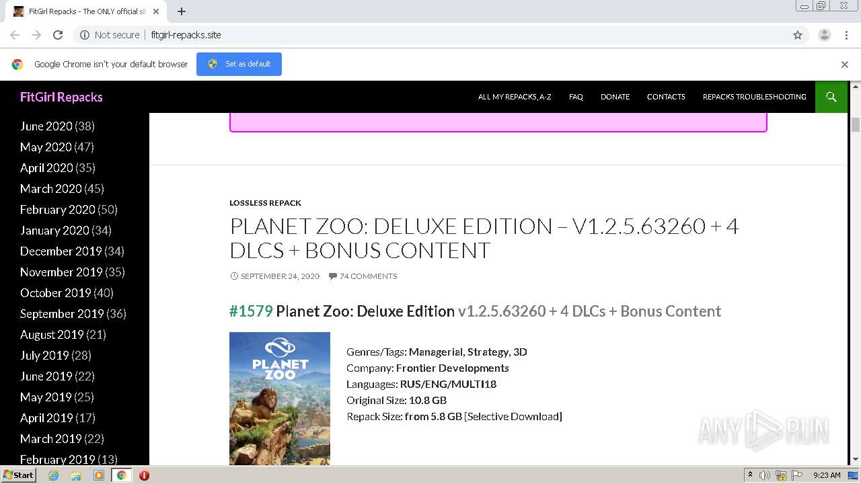861x484 pixels.
Task: Click the browser forward arrow
Action: pyautogui.click(x=36, y=35)
